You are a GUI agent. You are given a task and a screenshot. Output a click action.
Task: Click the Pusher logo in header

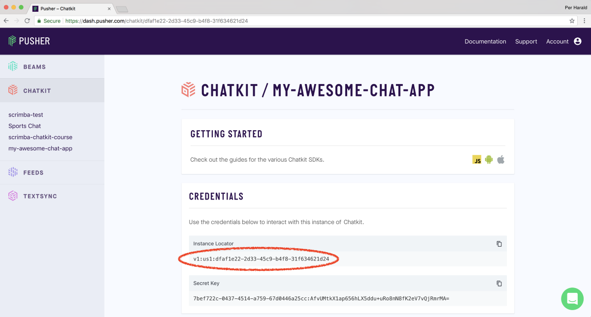click(29, 41)
